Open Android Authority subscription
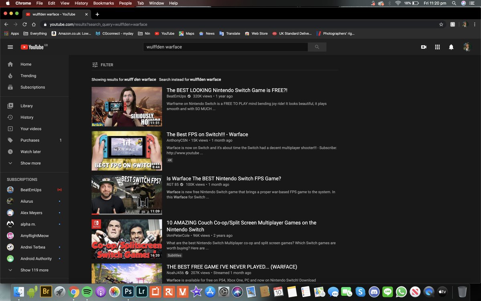 (x=36, y=259)
